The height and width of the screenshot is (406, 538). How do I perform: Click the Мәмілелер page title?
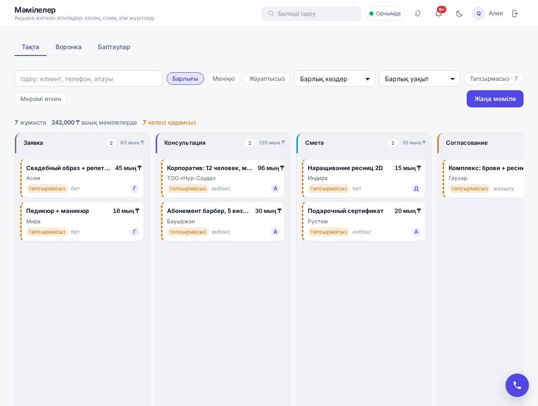(35, 10)
